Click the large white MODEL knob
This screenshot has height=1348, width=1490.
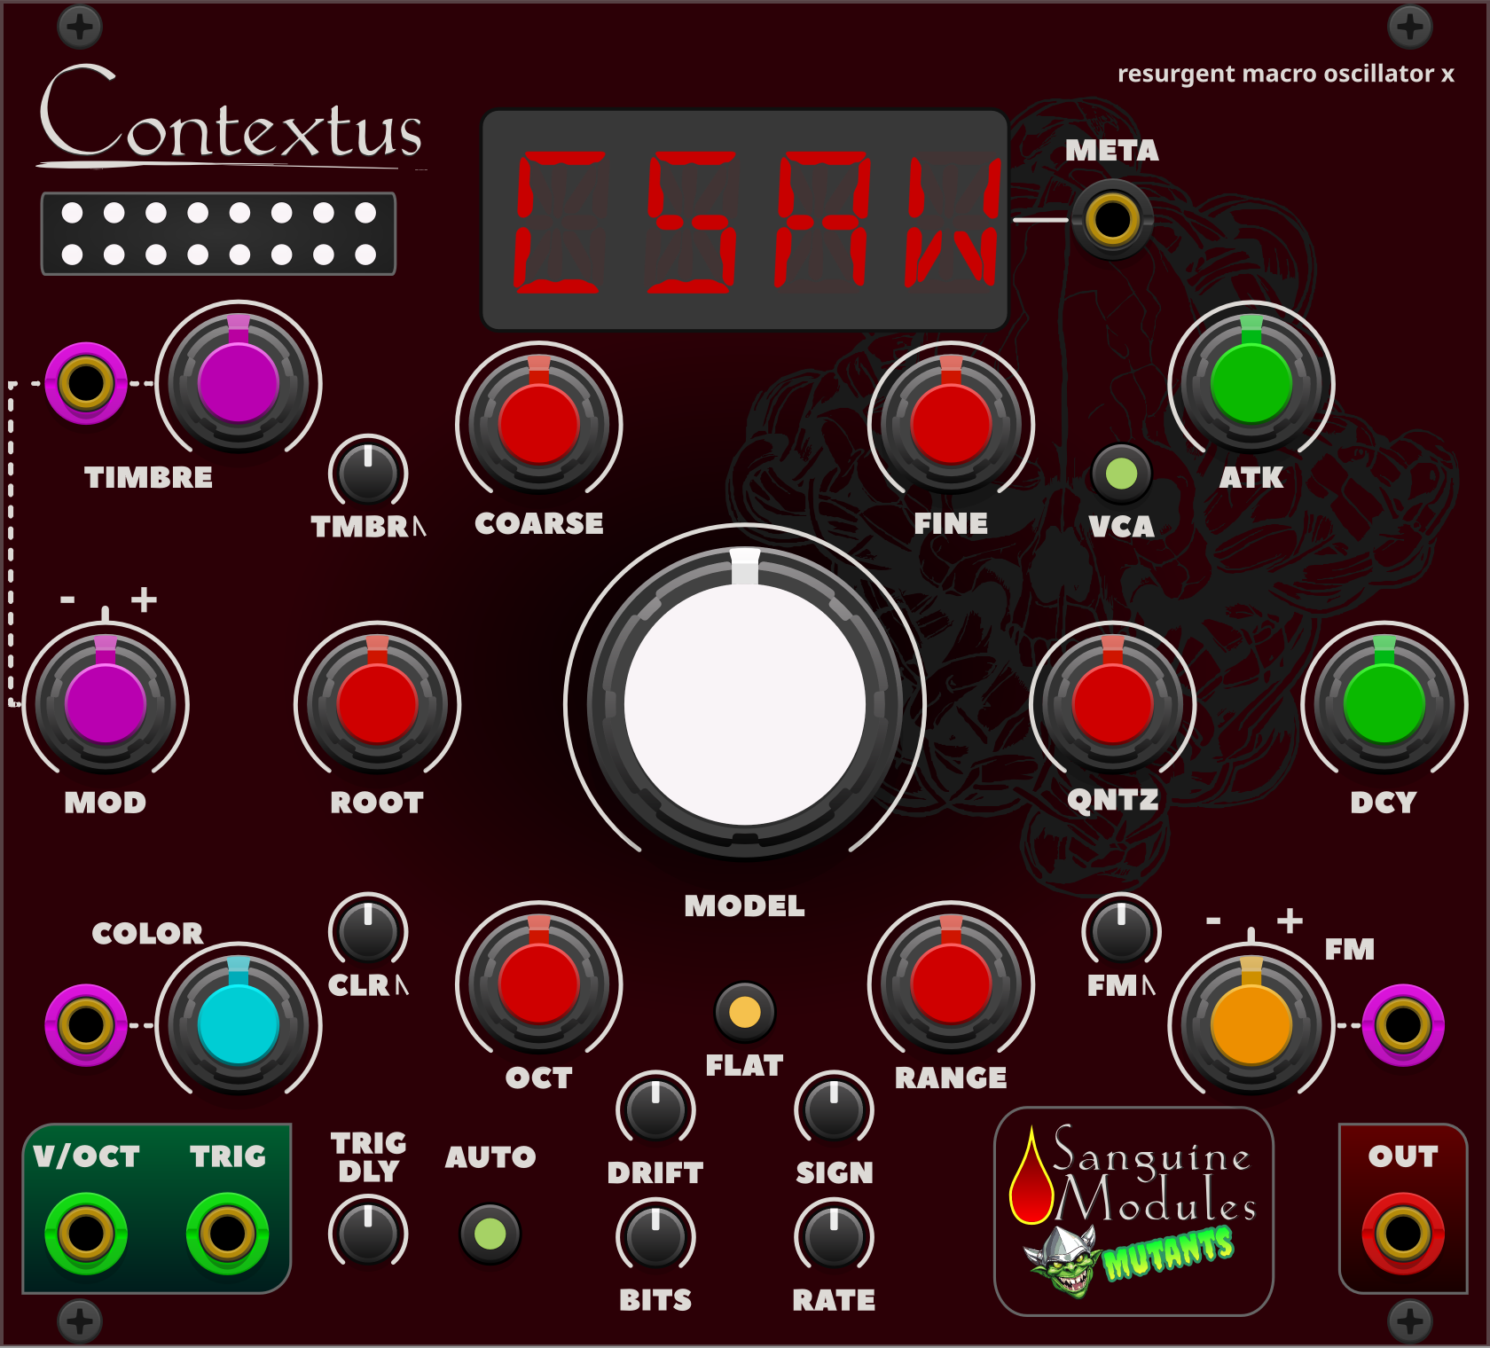click(x=745, y=704)
